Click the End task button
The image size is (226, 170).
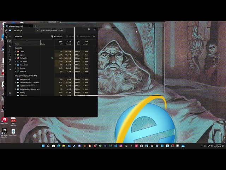(x=70, y=36)
